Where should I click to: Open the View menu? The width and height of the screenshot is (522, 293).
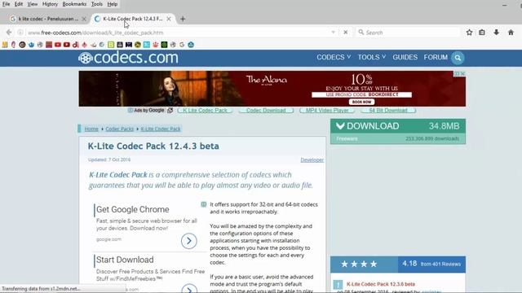pyautogui.click(x=33, y=4)
